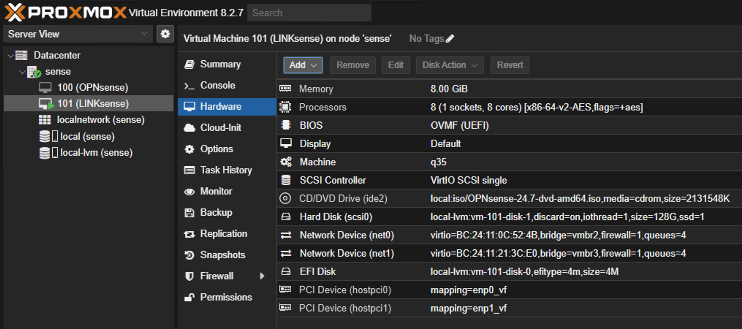
Task: Open the gear settings for Server View
Action: (165, 34)
